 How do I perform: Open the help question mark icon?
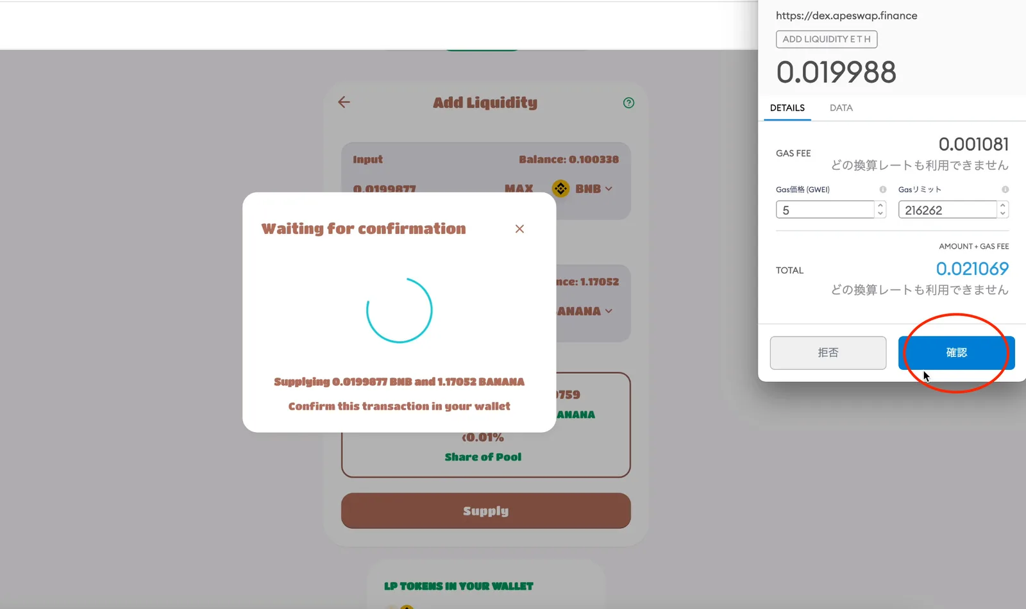click(628, 103)
